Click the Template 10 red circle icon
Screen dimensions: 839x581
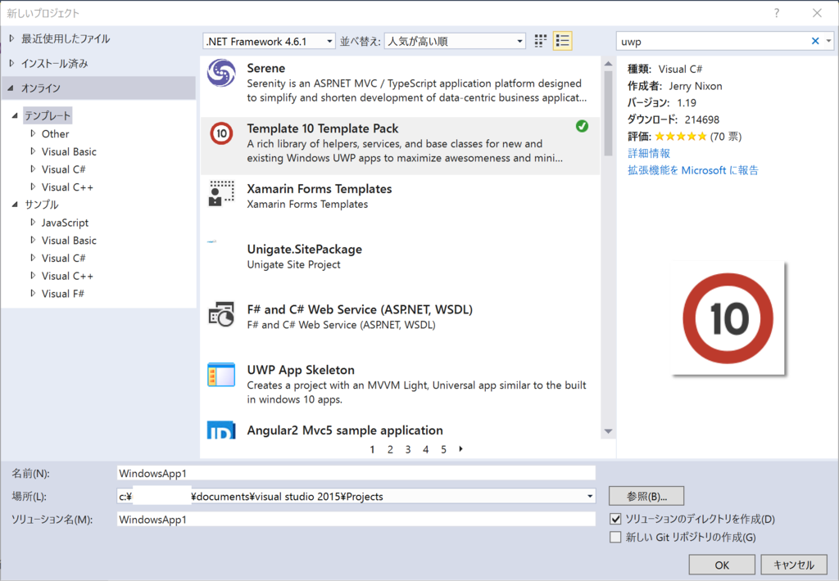[x=221, y=133]
